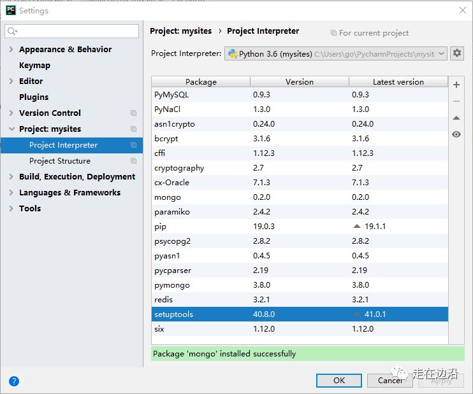Select the setuptools package row

[x=300, y=314]
